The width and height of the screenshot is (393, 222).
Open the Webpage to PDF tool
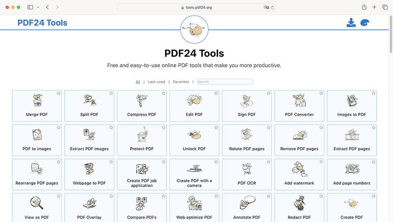point(89,175)
